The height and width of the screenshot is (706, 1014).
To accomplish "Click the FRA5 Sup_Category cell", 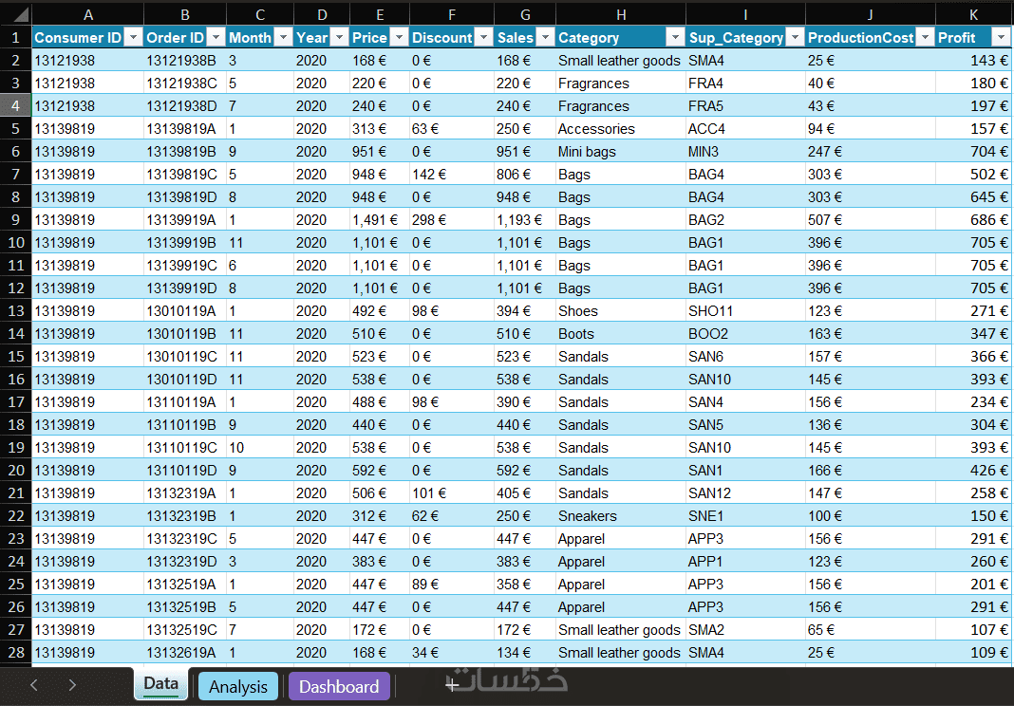I will (745, 106).
